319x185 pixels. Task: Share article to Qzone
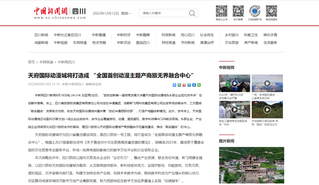pos(179,85)
